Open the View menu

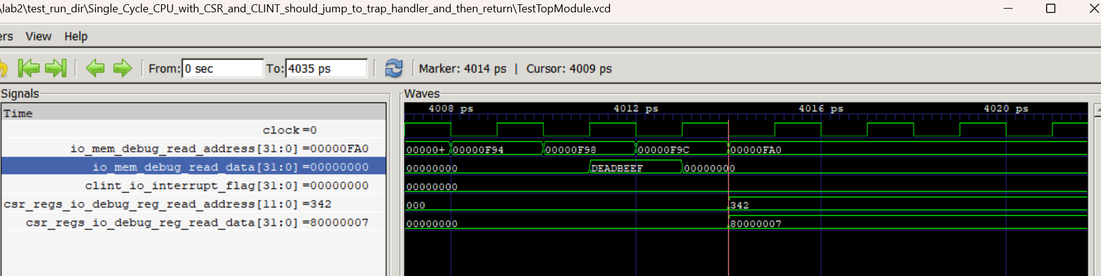(x=38, y=36)
